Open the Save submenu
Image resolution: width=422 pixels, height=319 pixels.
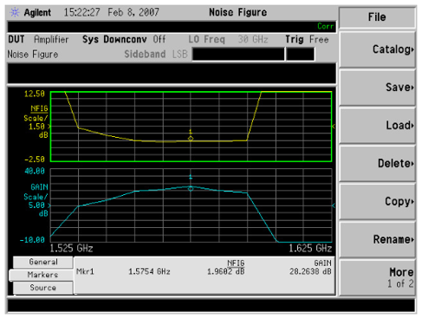(378, 88)
